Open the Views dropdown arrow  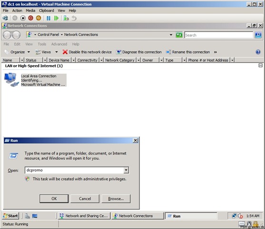(x=57, y=52)
